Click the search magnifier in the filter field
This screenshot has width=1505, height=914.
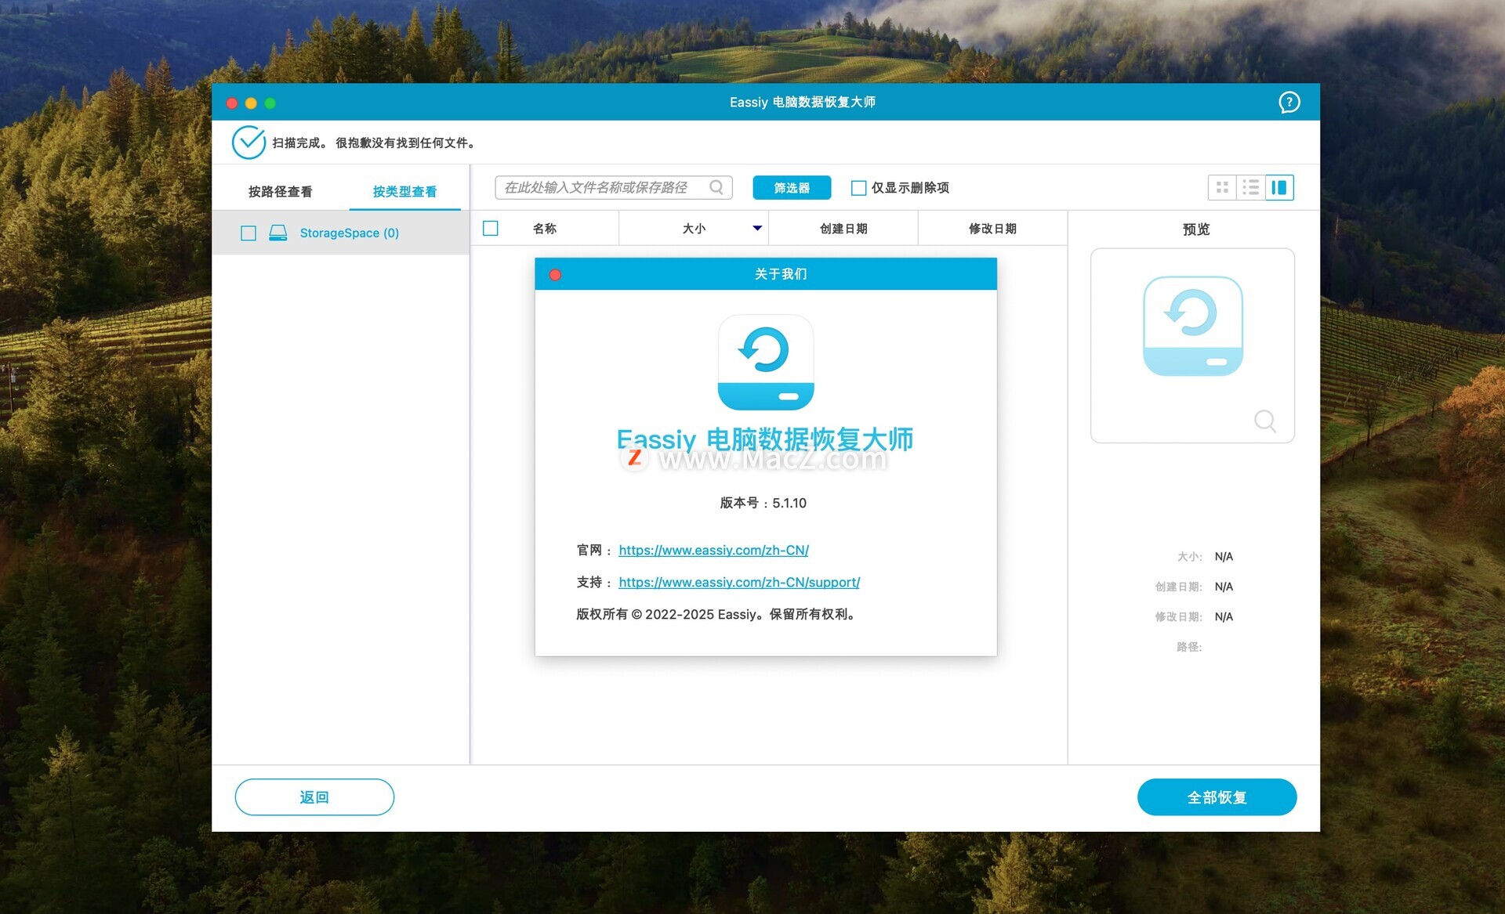point(716,187)
